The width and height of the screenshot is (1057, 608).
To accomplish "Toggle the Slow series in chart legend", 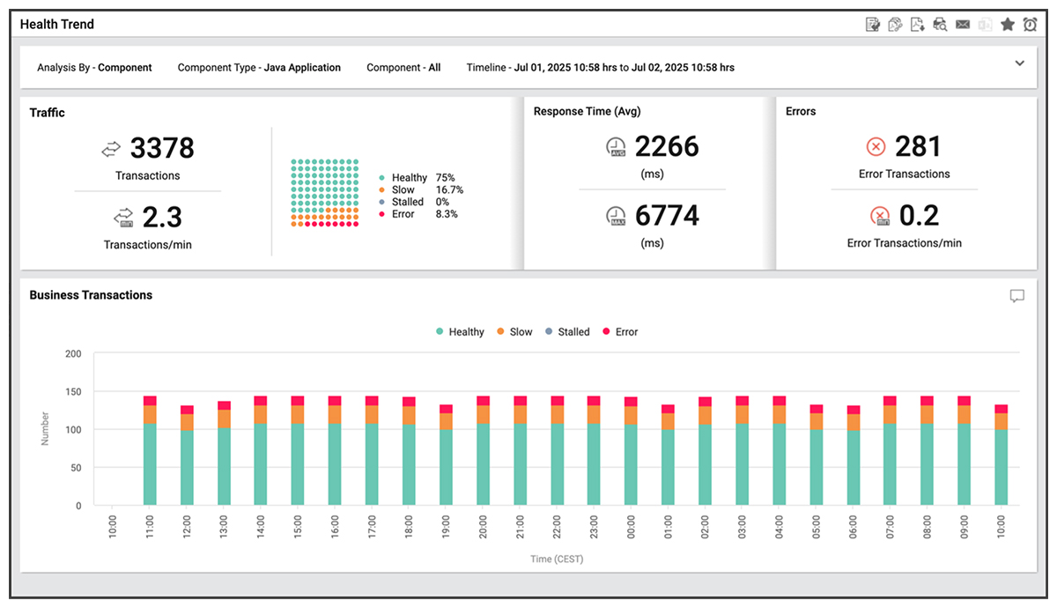I will 514,332.
